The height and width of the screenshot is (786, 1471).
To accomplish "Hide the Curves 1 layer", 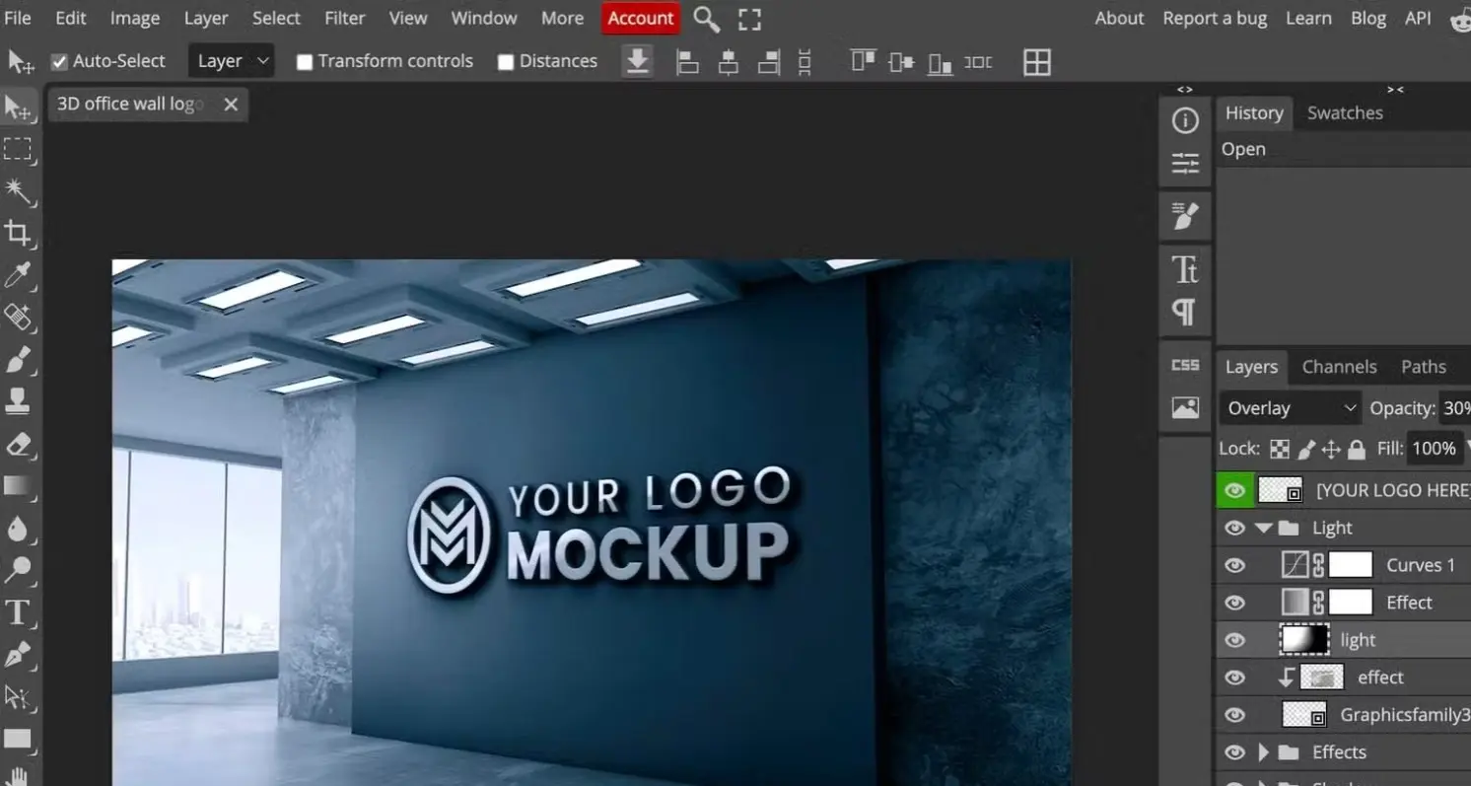I will pos(1234,565).
